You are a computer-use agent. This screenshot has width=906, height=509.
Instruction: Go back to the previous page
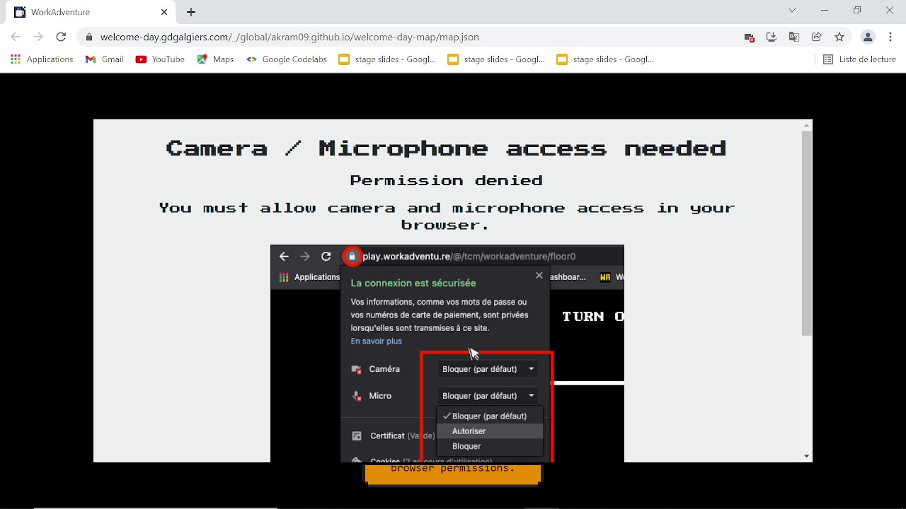(x=16, y=37)
